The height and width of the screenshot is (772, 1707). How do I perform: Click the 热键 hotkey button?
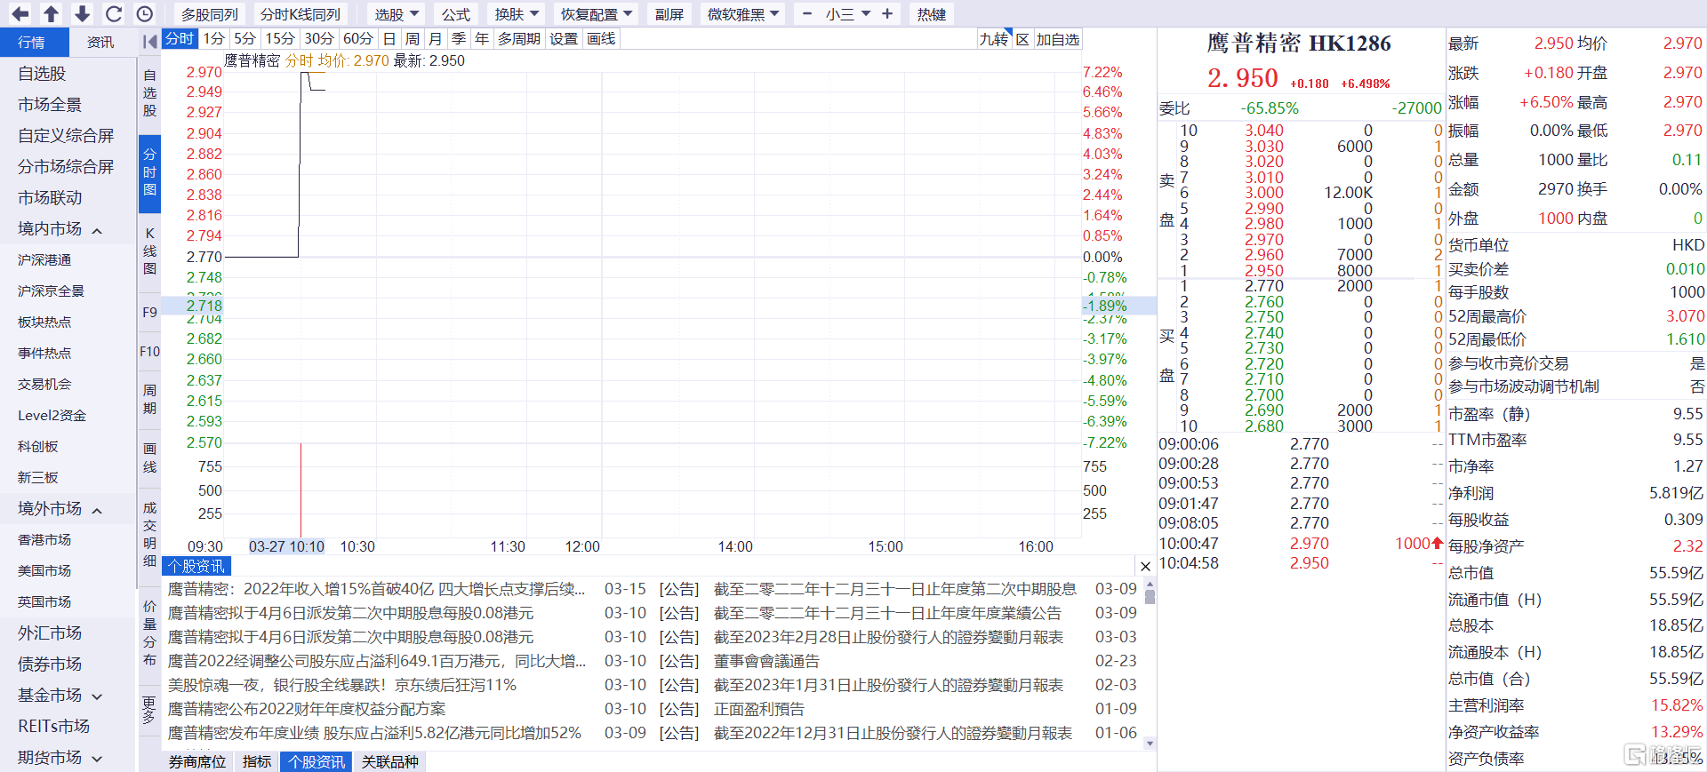tap(932, 14)
